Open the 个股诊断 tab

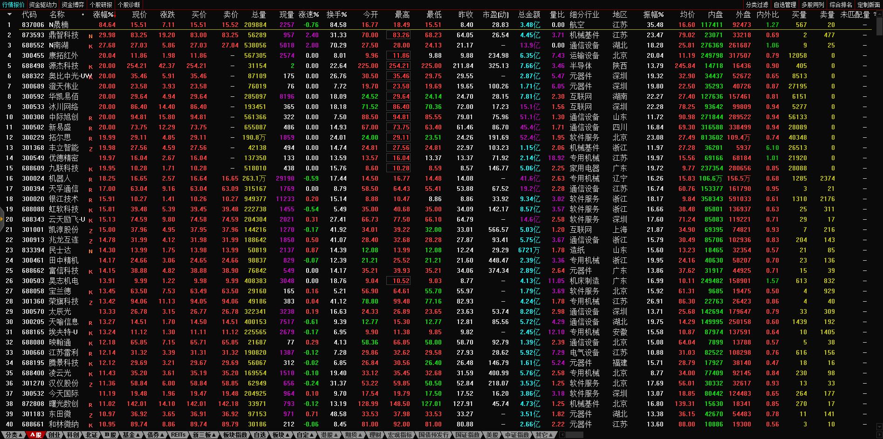[x=129, y=5]
